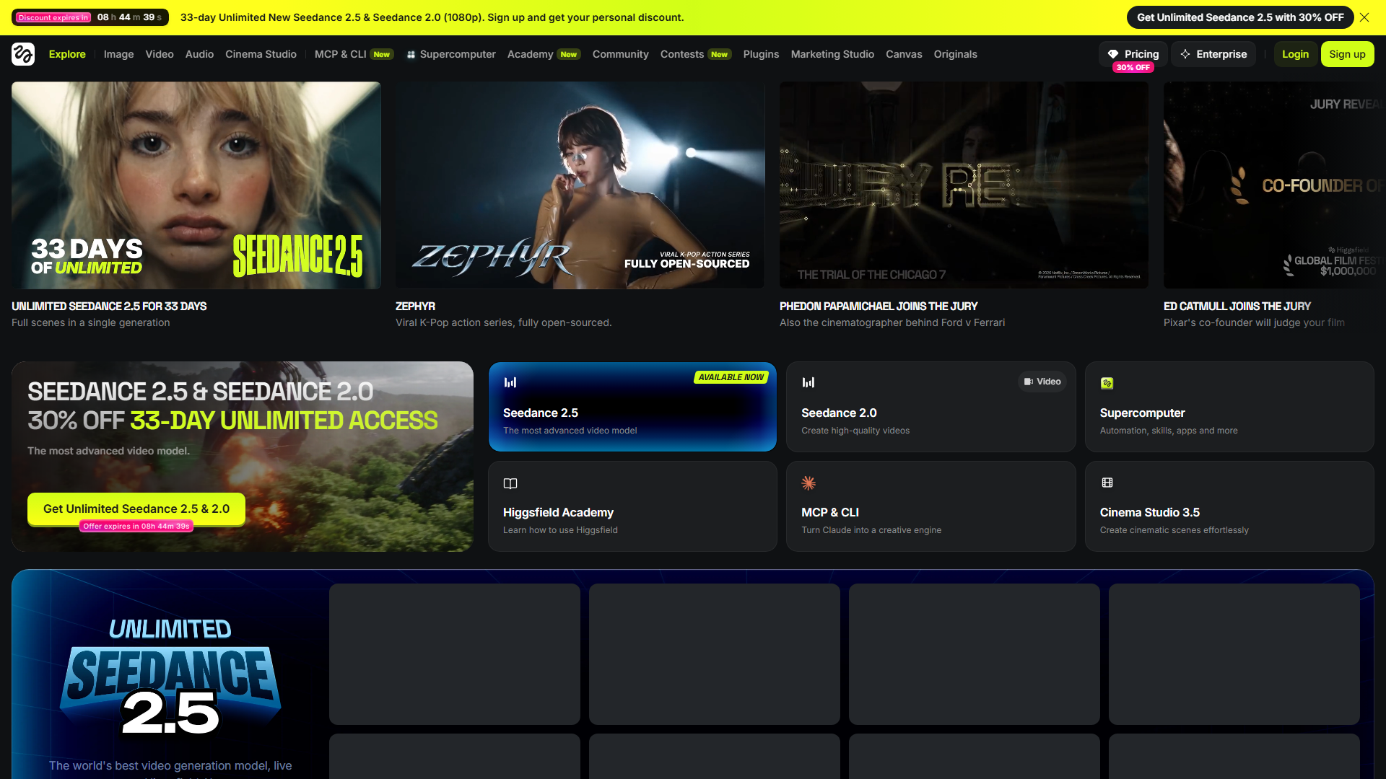The image size is (1386, 779).
Task: Open the Higgsfield Academy card
Action: pyautogui.click(x=632, y=506)
